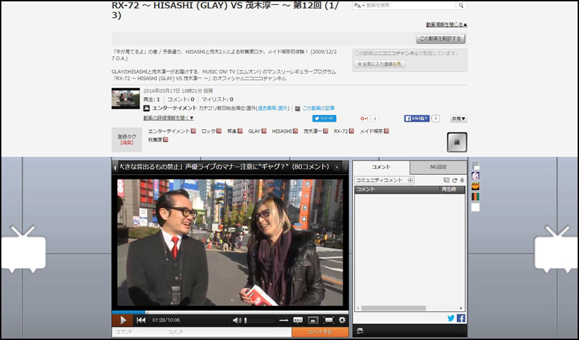The height and width of the screenshot is (340, 579).
Task: Open the RX-72 tag
Action: click(341, 131)
